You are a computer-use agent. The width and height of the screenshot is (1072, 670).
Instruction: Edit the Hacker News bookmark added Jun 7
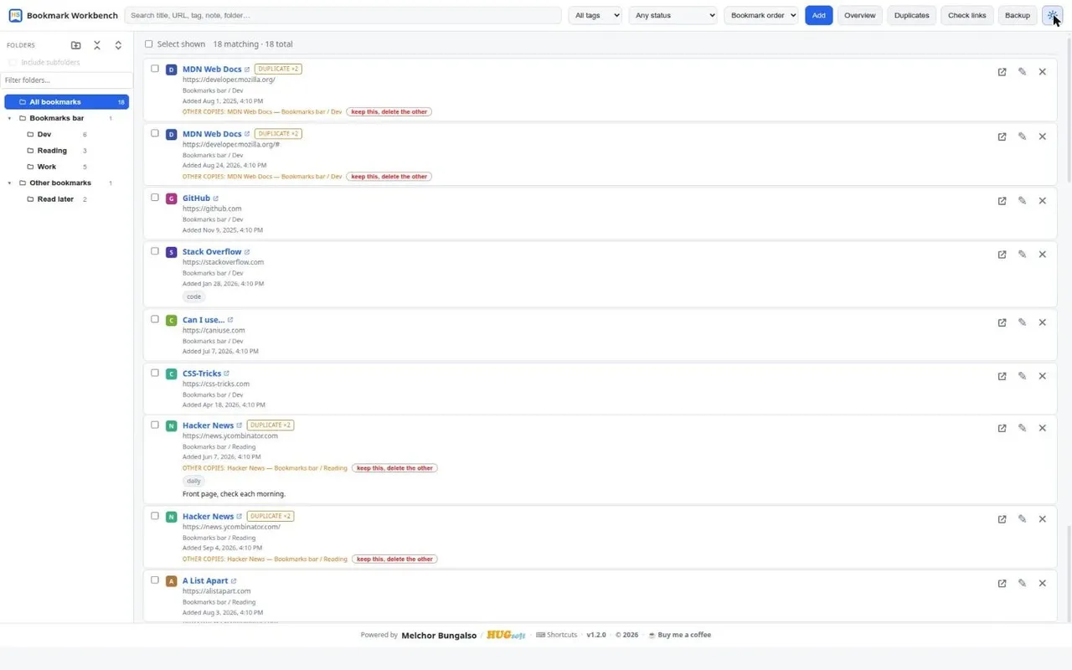pos(1022,428)
